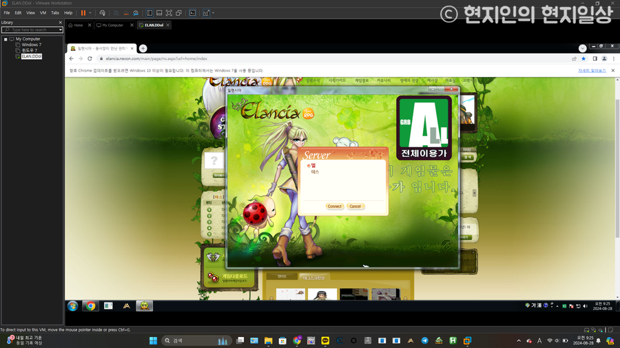This screenshot has height=348, width=620.
Task: Open the Chrome profile icon
Action: click(x=604, y=58)
